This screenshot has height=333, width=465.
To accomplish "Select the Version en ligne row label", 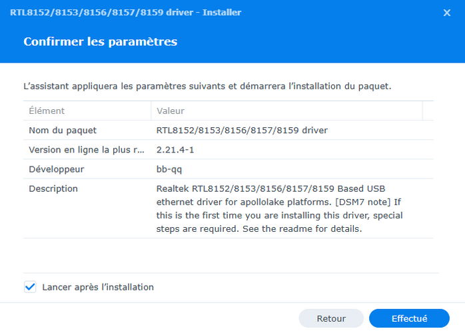I will (86, 150).
